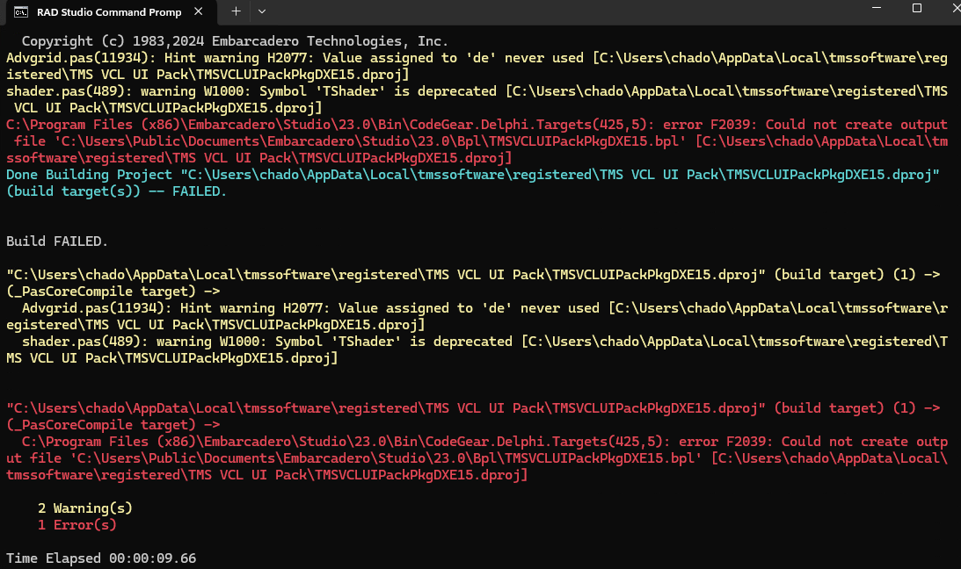Viewport: 961px width, 569px height.
Task: Click the indented second 'Advgrid.pas(11934)' hint line
Action: pyautogui.click(x=484, y=308)
